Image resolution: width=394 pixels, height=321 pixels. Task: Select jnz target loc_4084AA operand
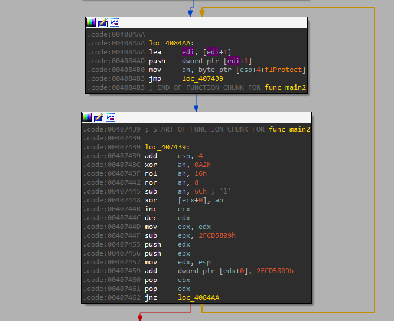point(198,297)
